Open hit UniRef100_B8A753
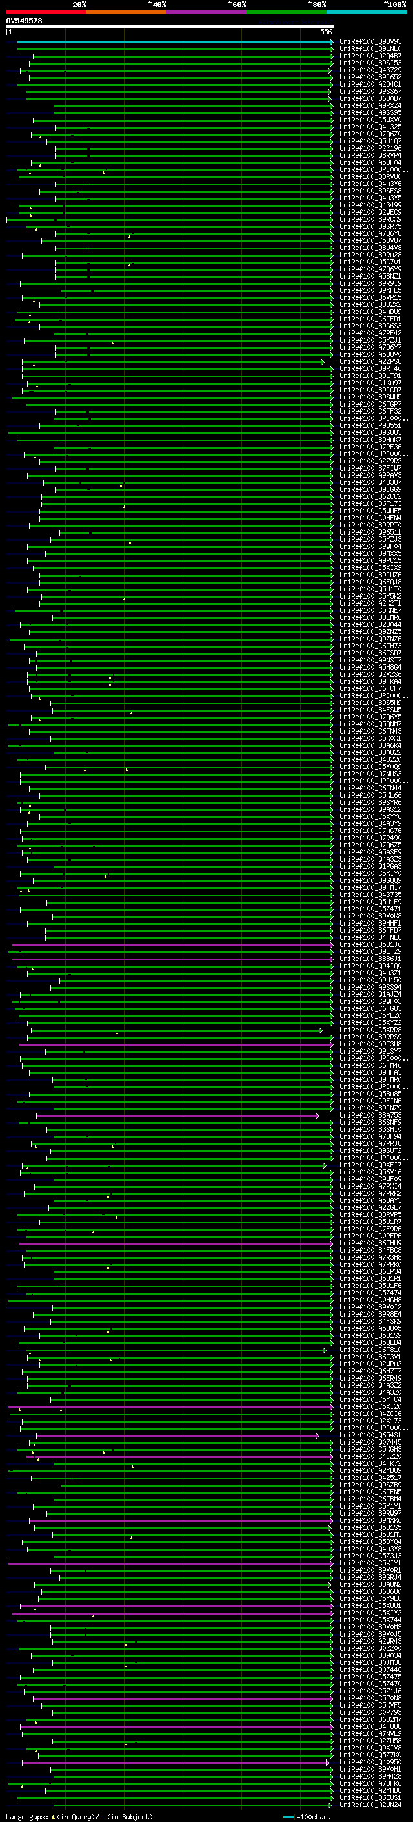The image size is (413, 1822). [370, 1116]
